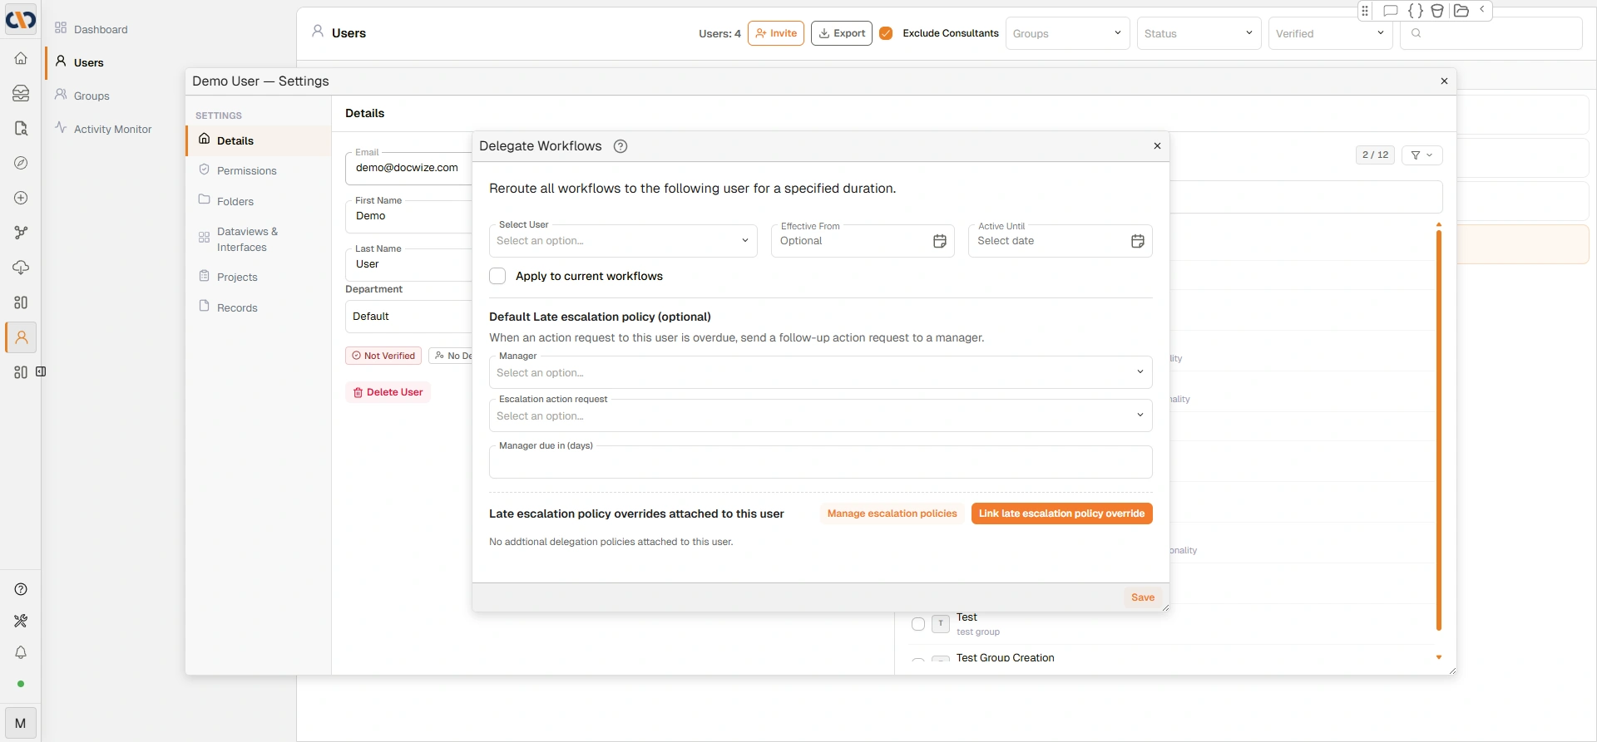Click Manage escalation policies button

tap(892, 514)
